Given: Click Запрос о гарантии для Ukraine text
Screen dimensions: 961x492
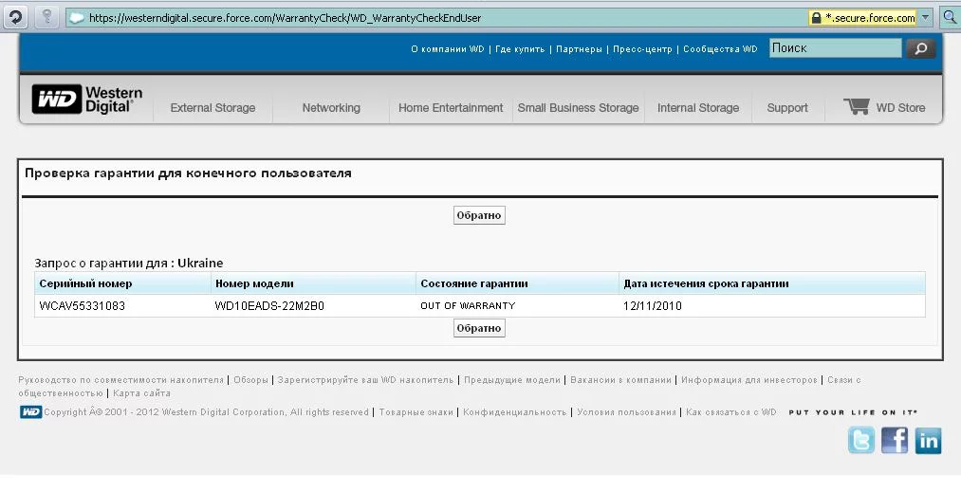Looking at the screenshot, I should click(129, 264).
